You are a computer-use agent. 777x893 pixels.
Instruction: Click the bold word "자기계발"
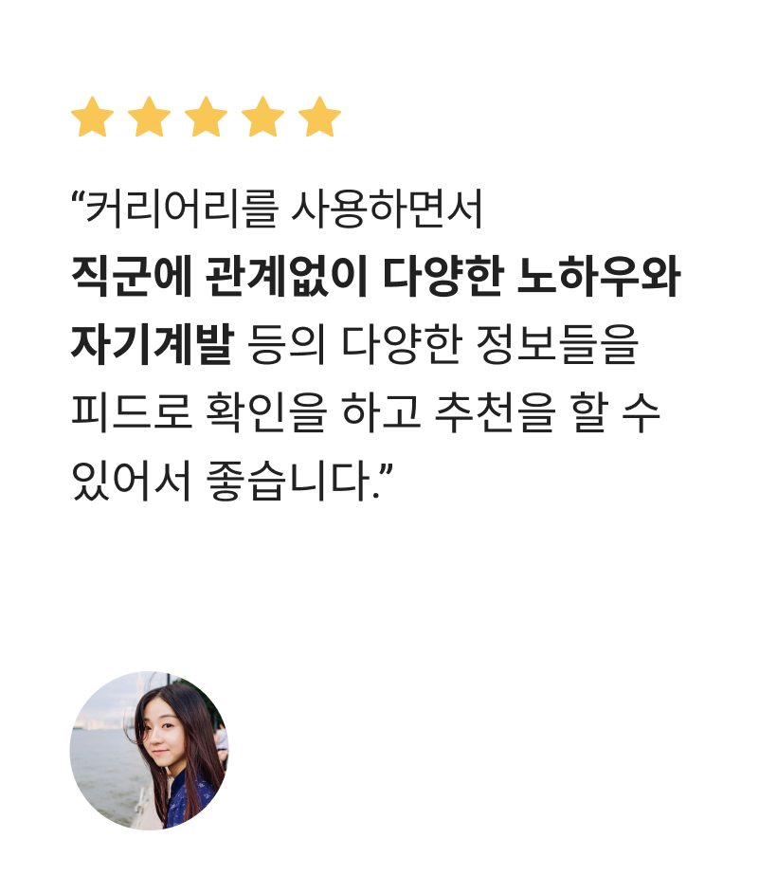click(x=153, y=344)
